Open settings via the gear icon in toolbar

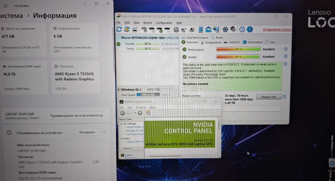pos(225,29)
